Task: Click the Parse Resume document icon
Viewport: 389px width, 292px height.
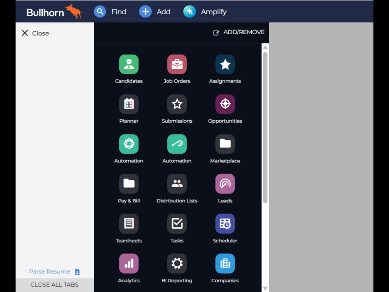Action: coord(77,272)
